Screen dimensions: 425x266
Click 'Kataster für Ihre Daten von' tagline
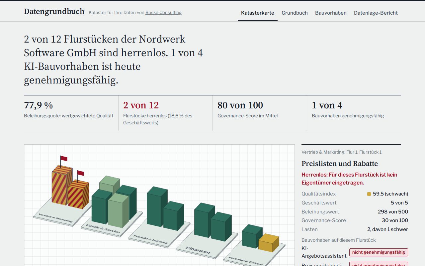point(116,13)
